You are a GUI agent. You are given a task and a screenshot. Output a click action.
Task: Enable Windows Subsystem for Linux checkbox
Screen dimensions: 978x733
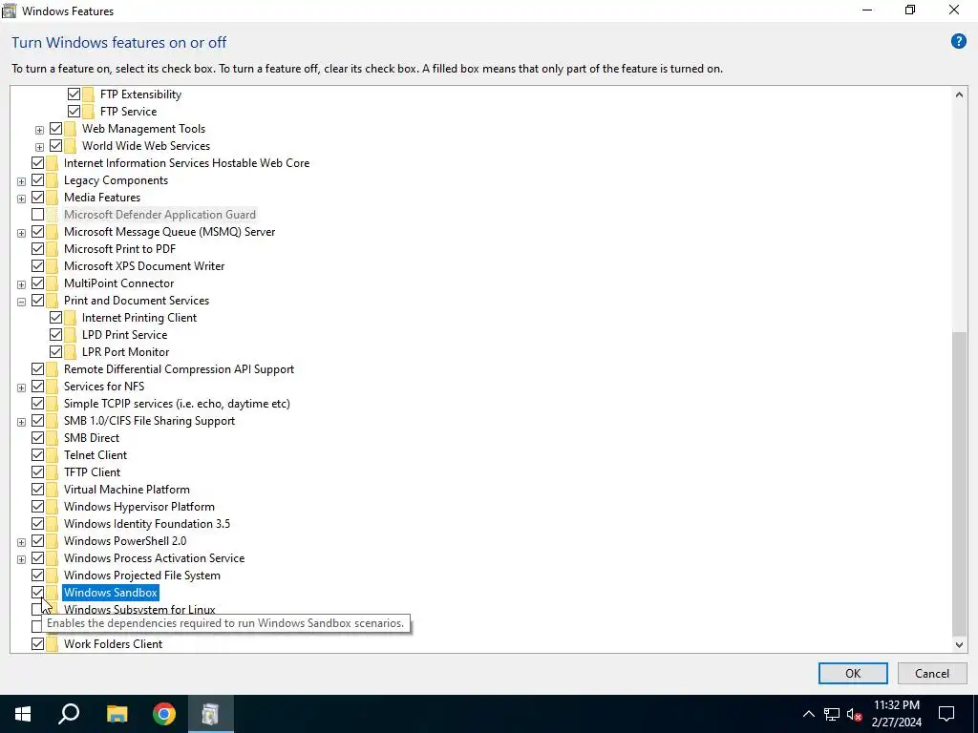[37, 609]
